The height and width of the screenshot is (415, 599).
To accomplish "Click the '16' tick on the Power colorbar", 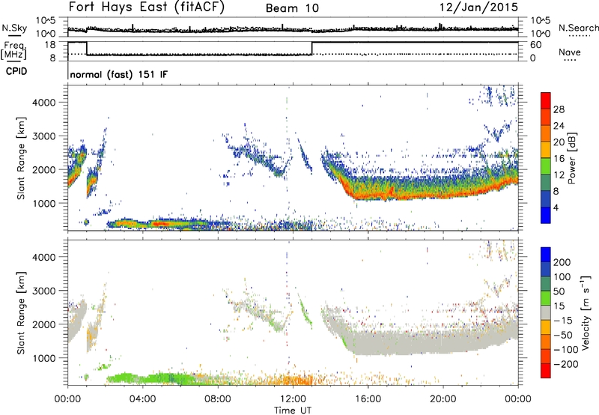I will (x=559, y=159).
